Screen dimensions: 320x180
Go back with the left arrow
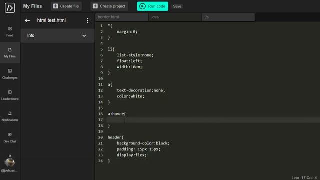pyautogui.click(x=27, y=20)
